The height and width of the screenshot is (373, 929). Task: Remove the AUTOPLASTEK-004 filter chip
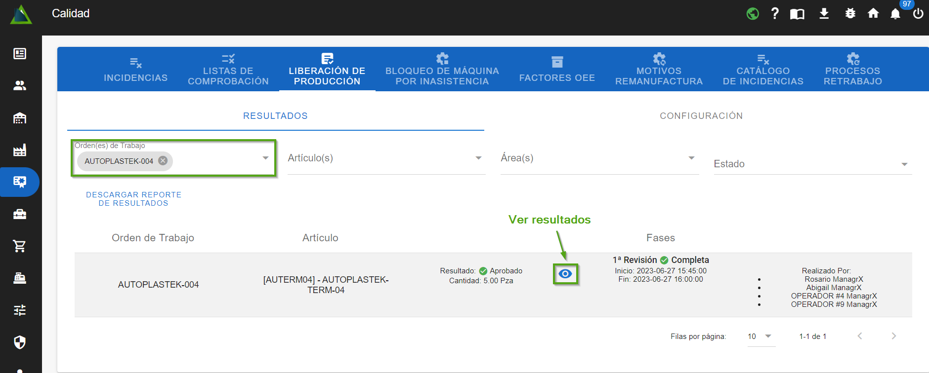163,161
